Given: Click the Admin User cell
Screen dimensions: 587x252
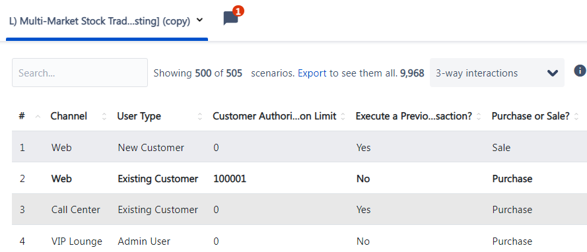Looking at the screenshot, I should tap(144, 241).
